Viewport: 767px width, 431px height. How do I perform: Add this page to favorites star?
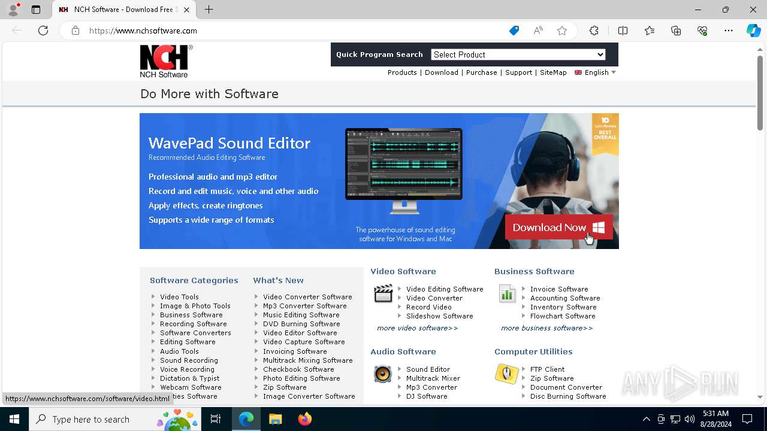(562, 31)
